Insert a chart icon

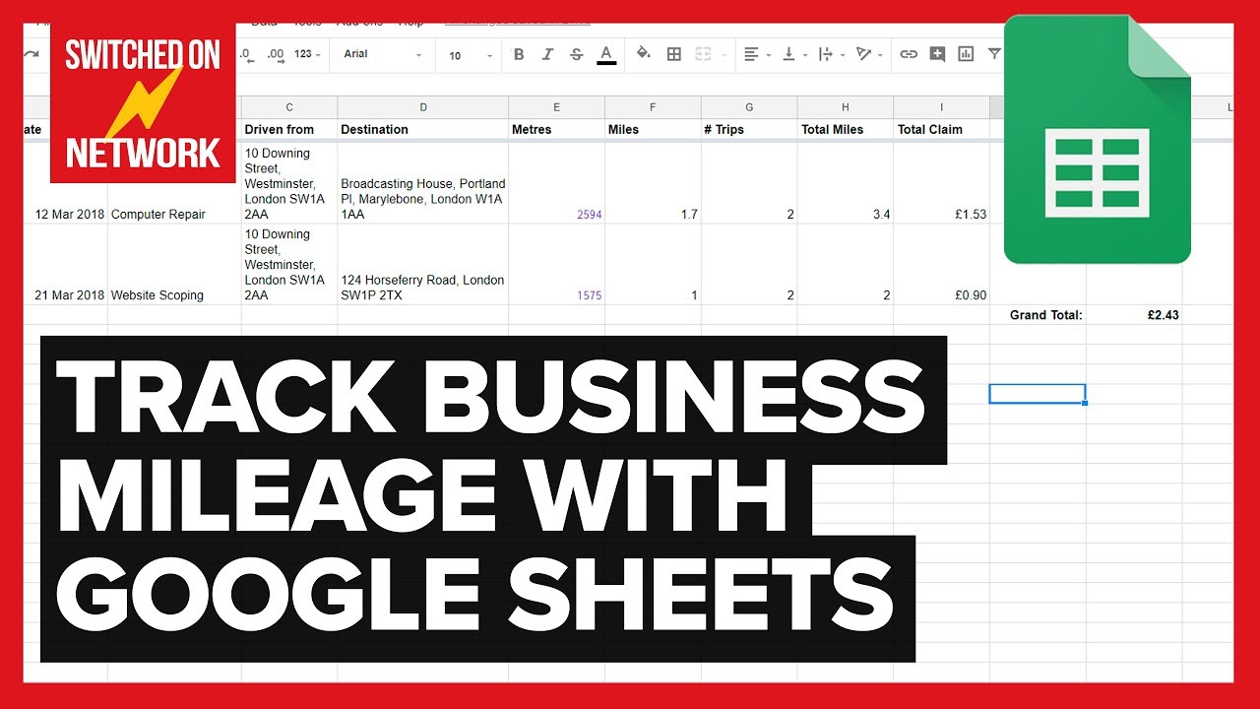966,54
